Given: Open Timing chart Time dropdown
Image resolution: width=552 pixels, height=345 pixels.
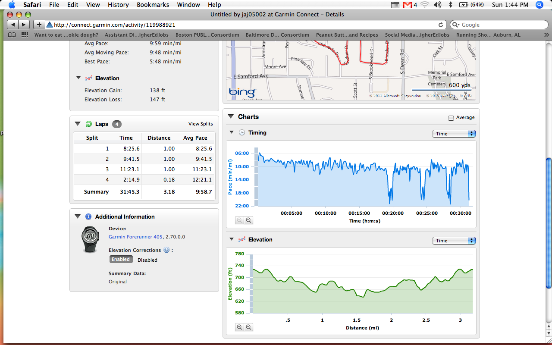Looking at the screenshot, I should (x=454, y=134).
